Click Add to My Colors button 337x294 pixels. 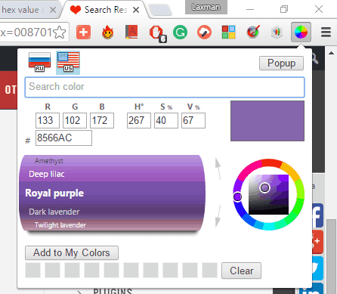pyautogui.click(x=72, y=252)
